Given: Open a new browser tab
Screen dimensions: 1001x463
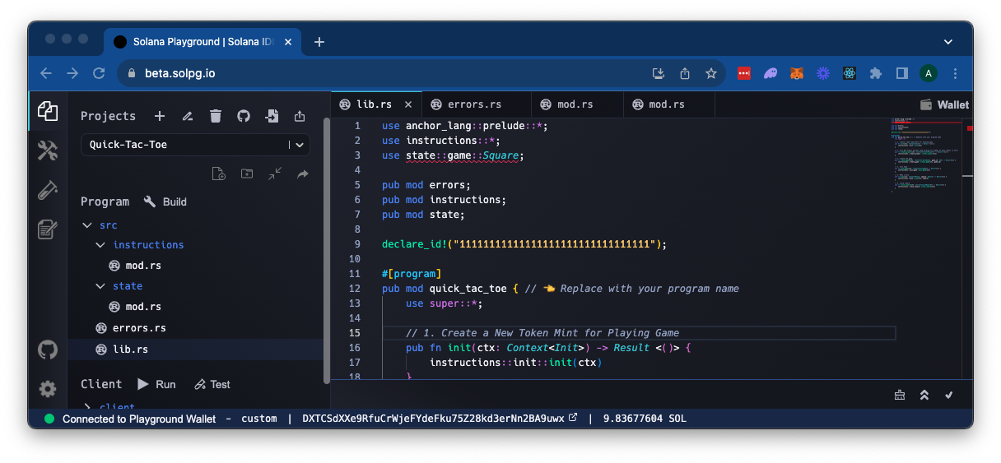Looking at the screenshot, I should click(319, 42).
